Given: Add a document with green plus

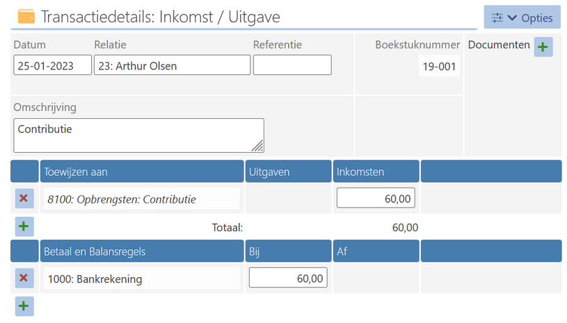Looking at the screenshot, I should coord(543,47).
